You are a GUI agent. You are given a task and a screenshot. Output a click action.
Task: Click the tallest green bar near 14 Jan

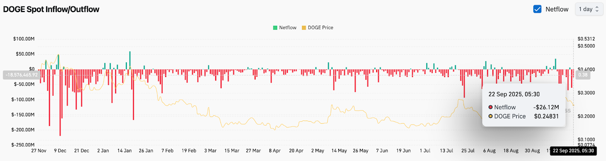point(130,60)
